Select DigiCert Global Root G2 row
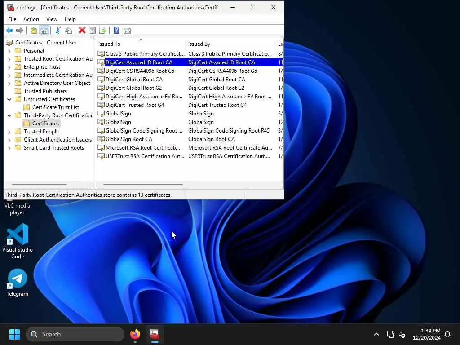The image size is (460, 345). (190, 88)
